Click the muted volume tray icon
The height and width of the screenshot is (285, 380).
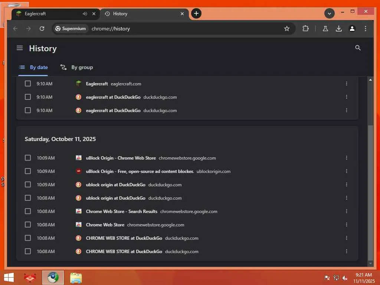coord(345,278)
